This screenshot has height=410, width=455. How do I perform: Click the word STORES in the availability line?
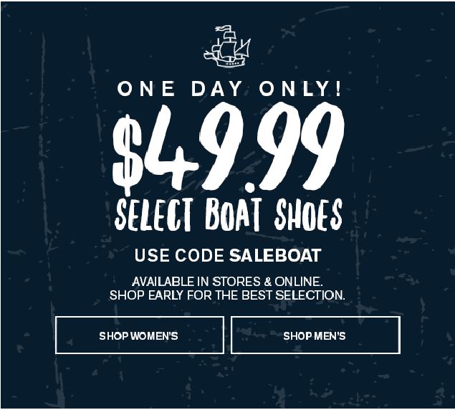pyautogui.click(x=242, y=281)
